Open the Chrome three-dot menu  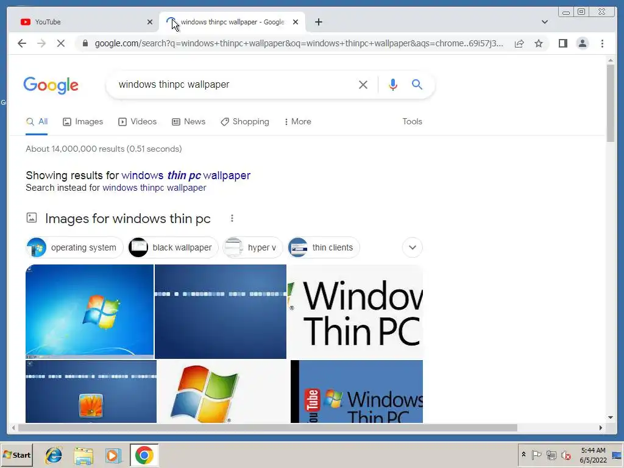pyautogui.click(x=602, y=43)
